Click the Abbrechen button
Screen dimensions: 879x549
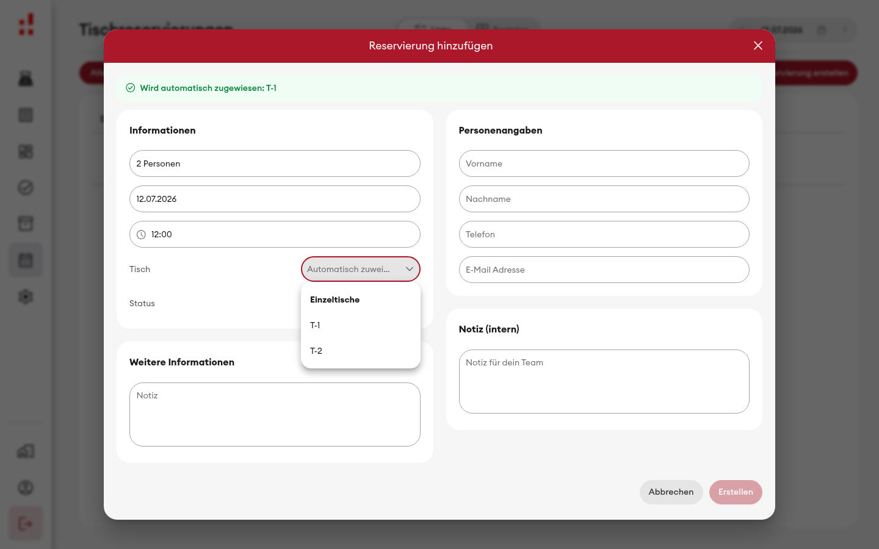tap(671, 492)
